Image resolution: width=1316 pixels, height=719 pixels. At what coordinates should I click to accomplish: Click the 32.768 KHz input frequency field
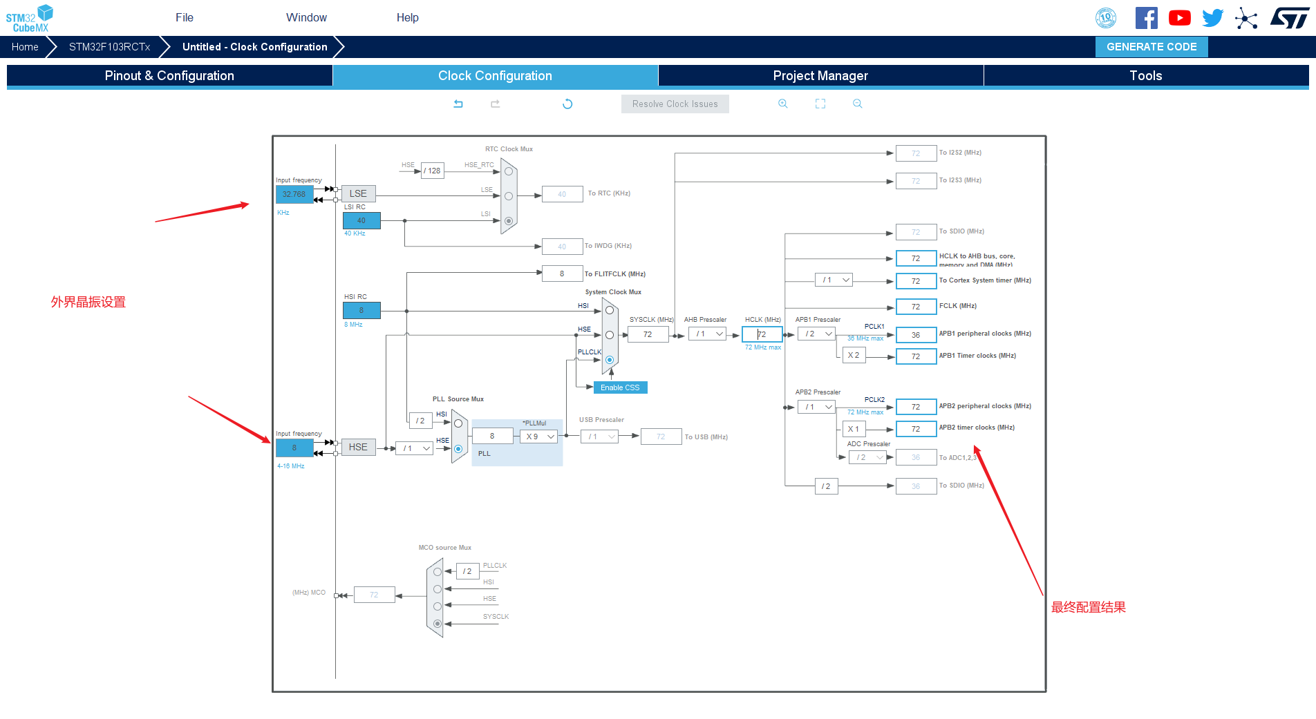click(294, 194)
